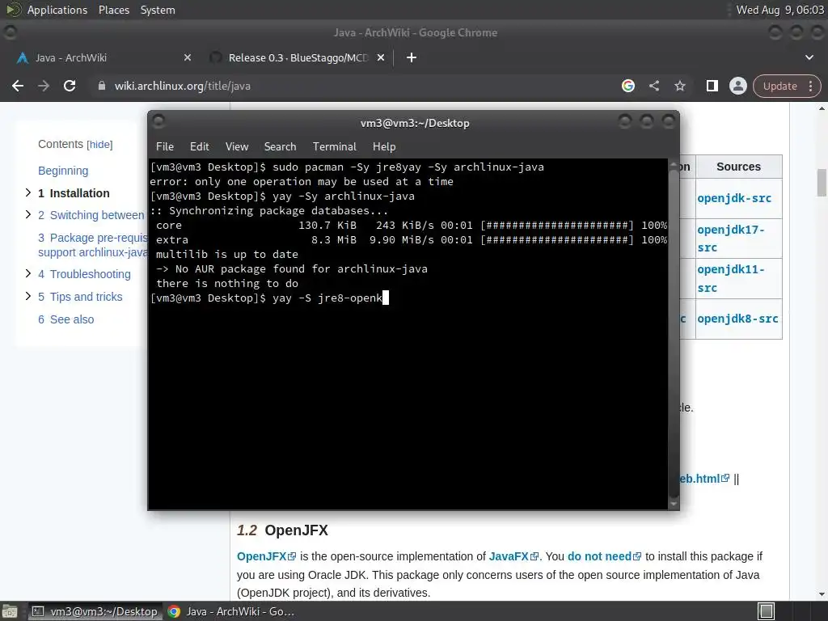Open the OpenJFX external link
The image size is (828, 621).
tap(266, 556)
